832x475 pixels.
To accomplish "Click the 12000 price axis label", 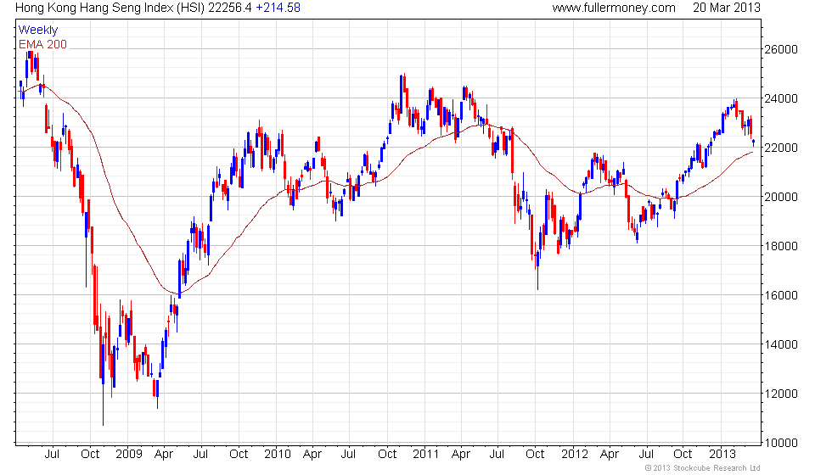I will coord(780,394).
